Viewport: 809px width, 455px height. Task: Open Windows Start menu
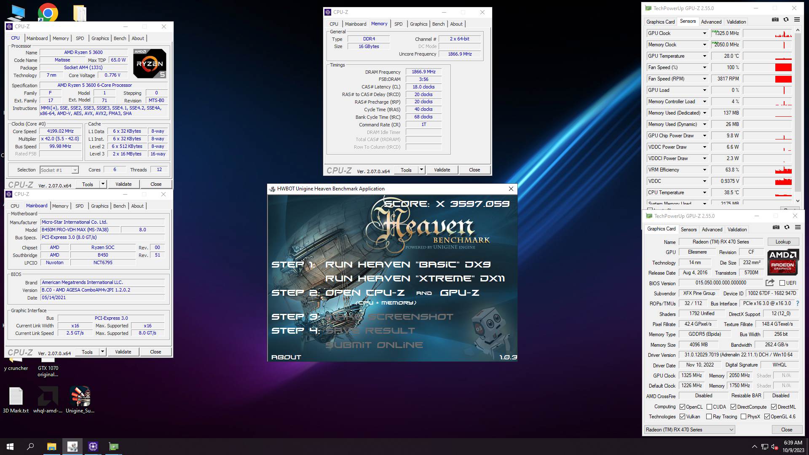coord(10,447)
